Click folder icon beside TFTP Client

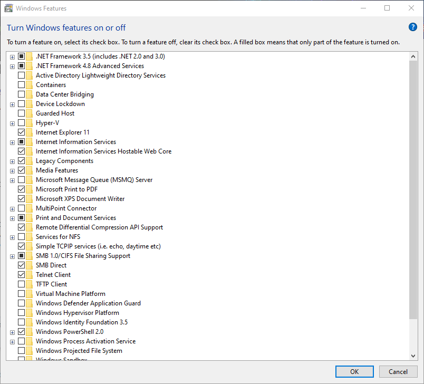point(29,284)
